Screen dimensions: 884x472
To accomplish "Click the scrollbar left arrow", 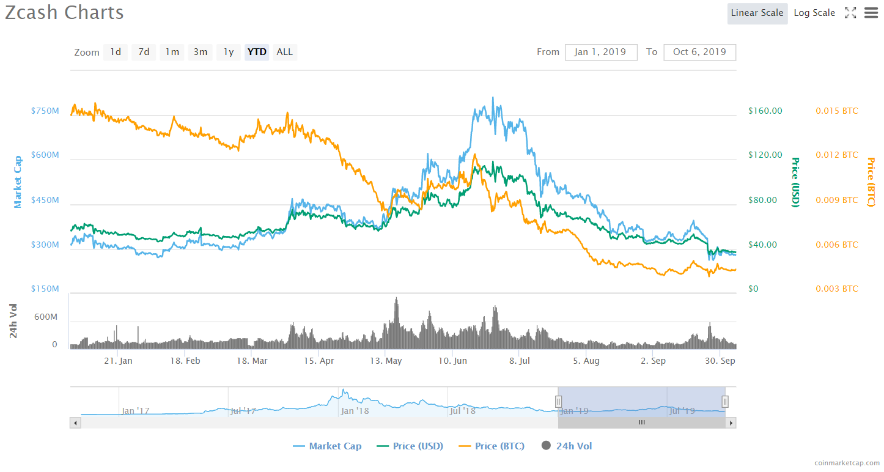I will point(75,422).
